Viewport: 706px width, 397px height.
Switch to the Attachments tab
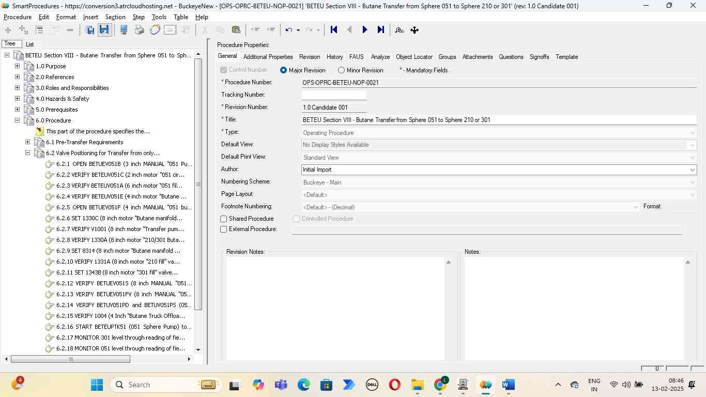click(x=478, y=57)
